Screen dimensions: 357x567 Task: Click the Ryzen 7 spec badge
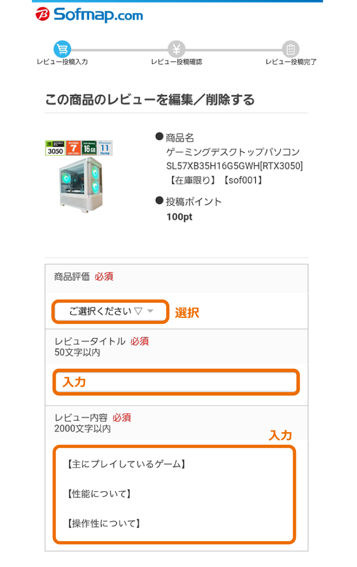[x=72, y=148]
